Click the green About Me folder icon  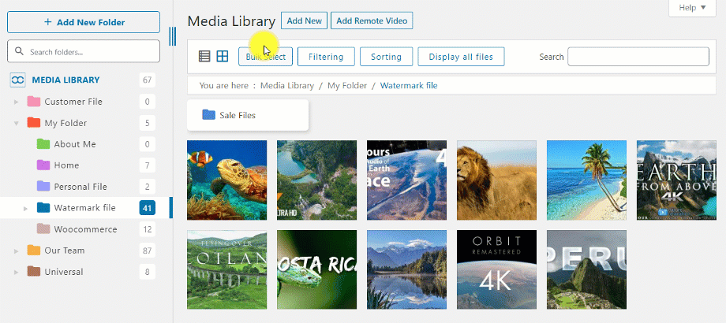coord(43,144)
